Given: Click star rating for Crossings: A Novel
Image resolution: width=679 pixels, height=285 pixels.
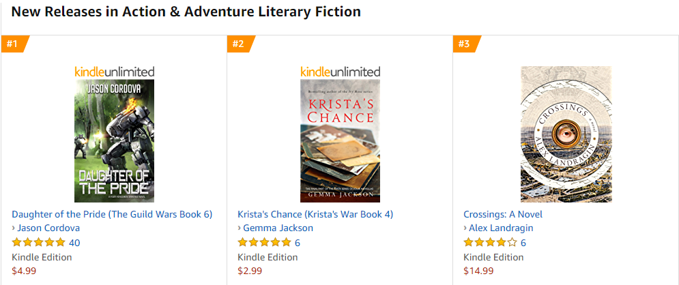Looking at the screenshot, I should (x=490, y=243).
